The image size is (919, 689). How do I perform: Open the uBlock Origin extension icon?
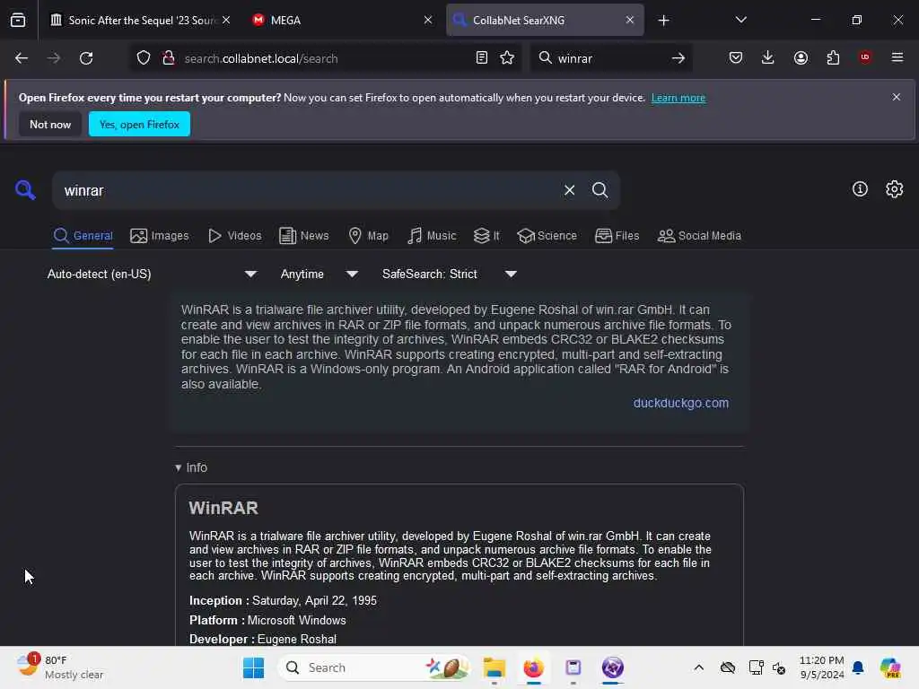coord(865,57)
